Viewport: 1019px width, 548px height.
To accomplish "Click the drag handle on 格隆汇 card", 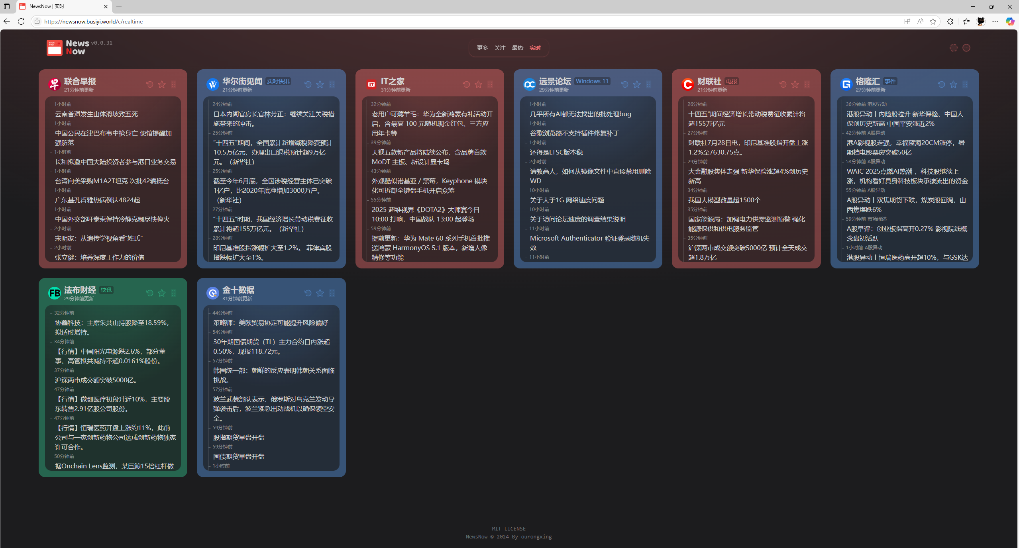I will (x=965, y=84).
